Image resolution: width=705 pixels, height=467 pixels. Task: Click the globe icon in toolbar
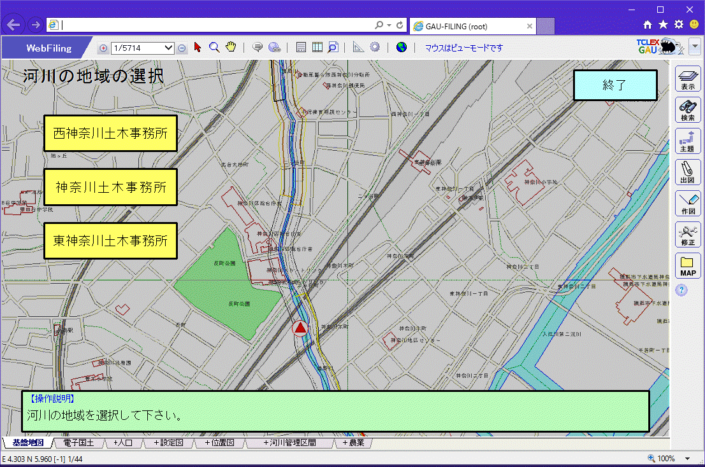pos(401,48)
